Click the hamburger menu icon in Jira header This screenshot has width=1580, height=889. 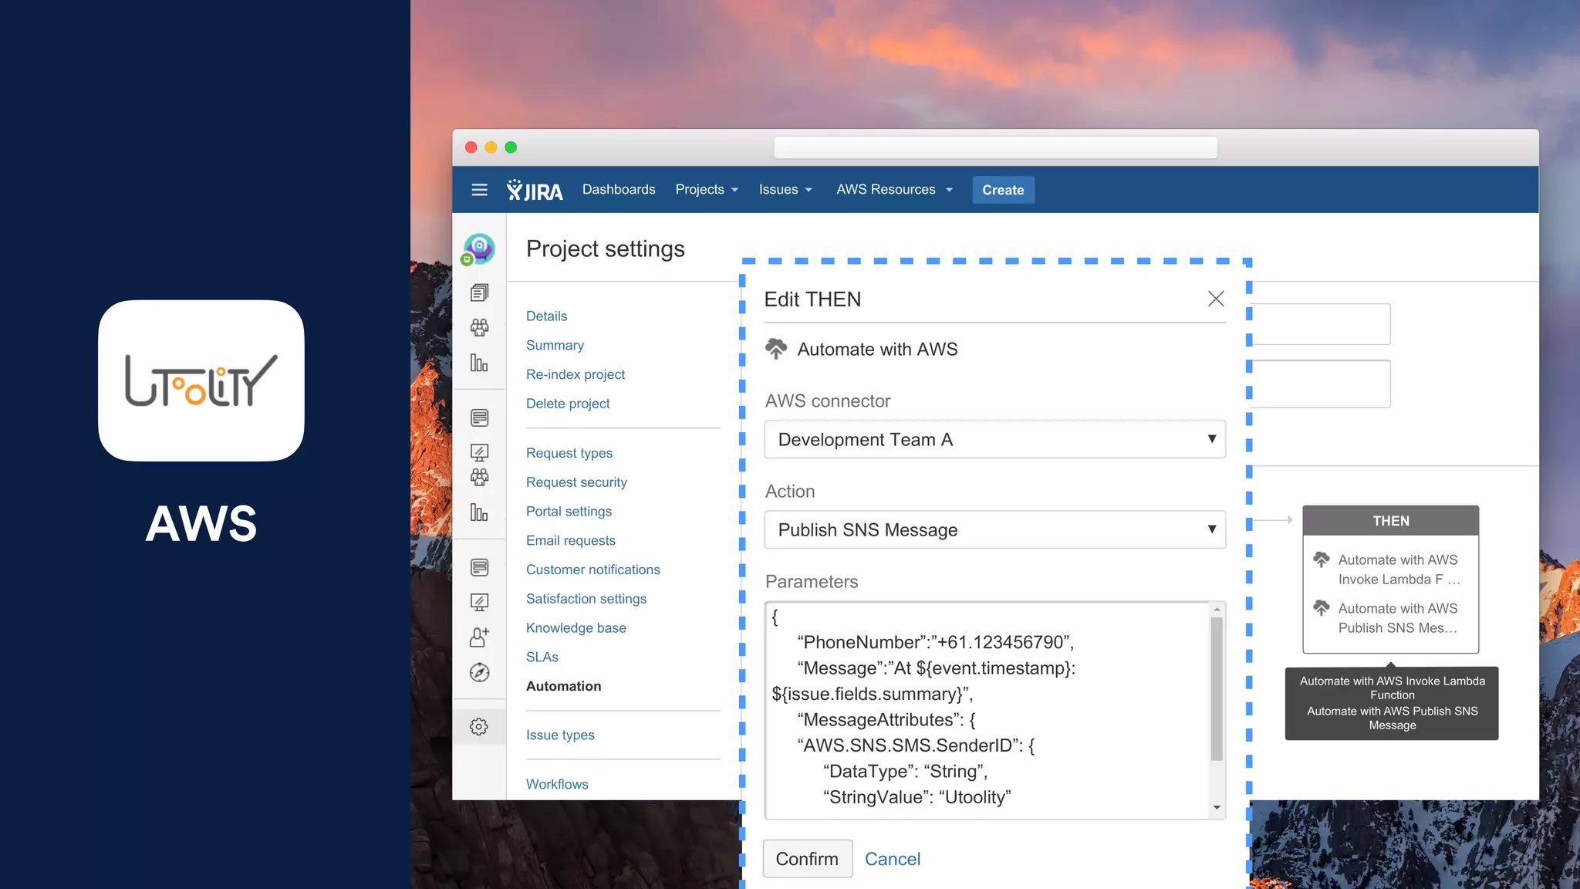[479, 190]
